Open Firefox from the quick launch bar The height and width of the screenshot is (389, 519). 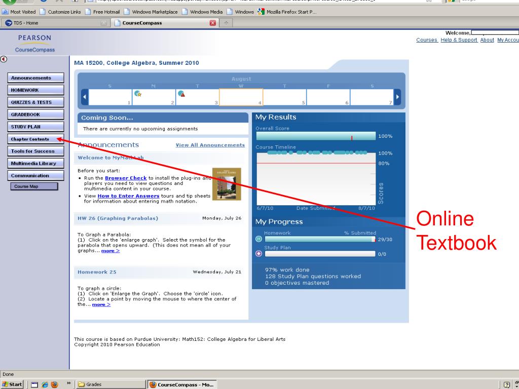tap(54, 384)
